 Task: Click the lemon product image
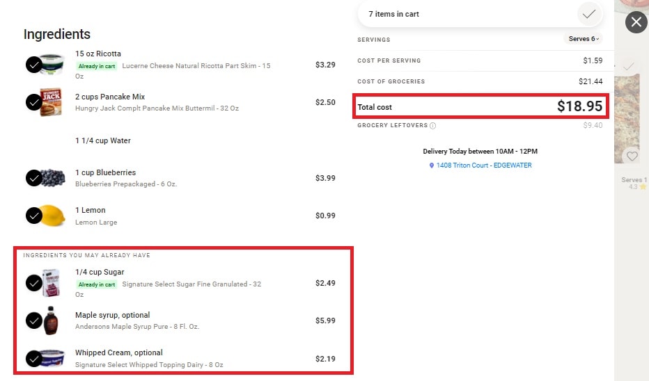52,216
